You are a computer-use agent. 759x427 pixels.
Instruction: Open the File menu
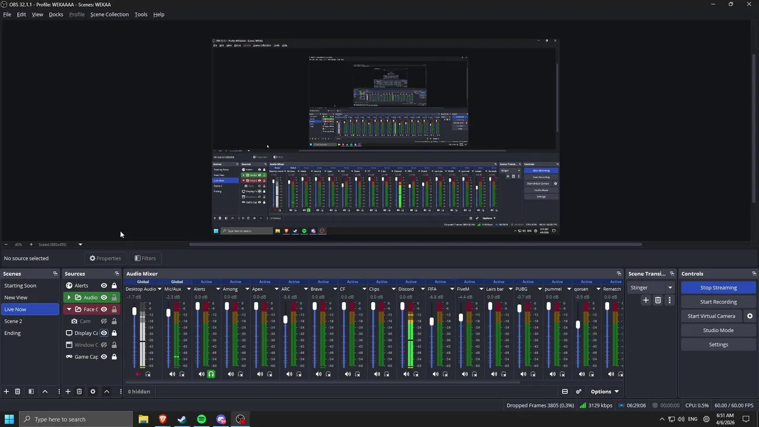click(x=7, y=14)
